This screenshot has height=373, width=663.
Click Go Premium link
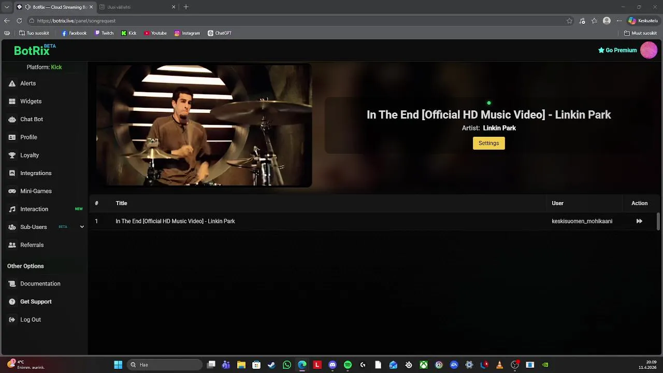coord(617,50)
